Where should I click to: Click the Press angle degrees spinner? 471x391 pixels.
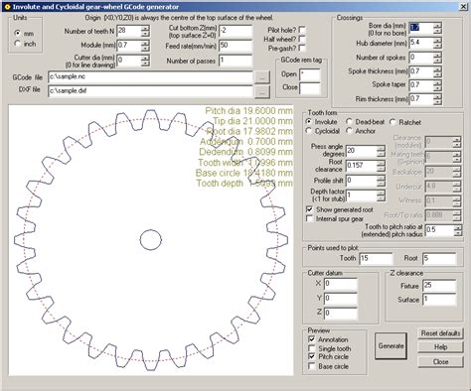point(381,151)
